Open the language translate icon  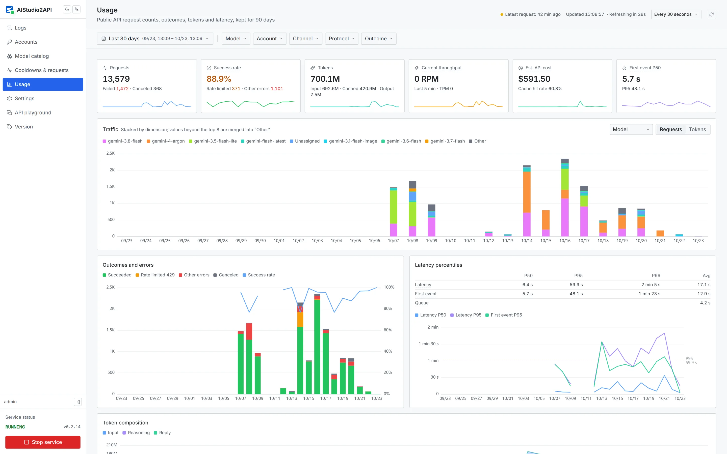(76, 10)
